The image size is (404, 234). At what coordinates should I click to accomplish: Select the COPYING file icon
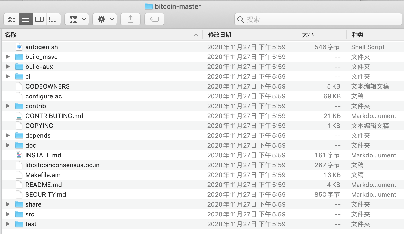[x=19, y=126]
